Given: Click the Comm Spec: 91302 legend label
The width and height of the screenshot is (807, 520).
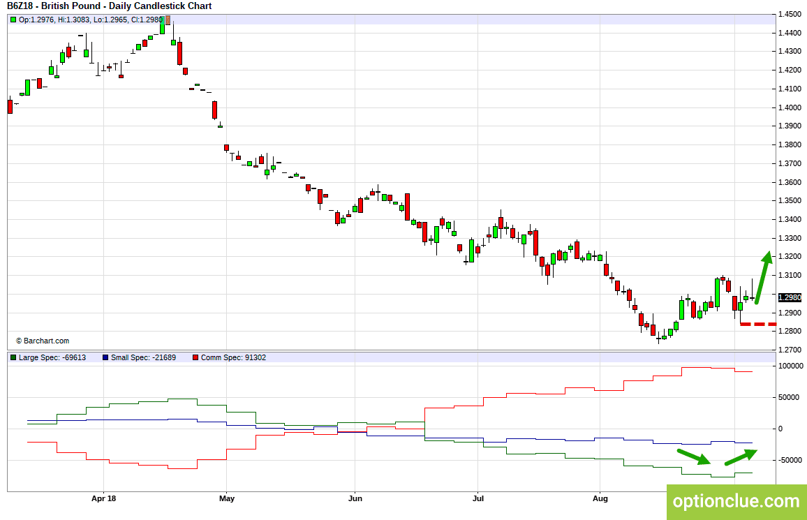Looking at the screenshot, I should (233, 357).
